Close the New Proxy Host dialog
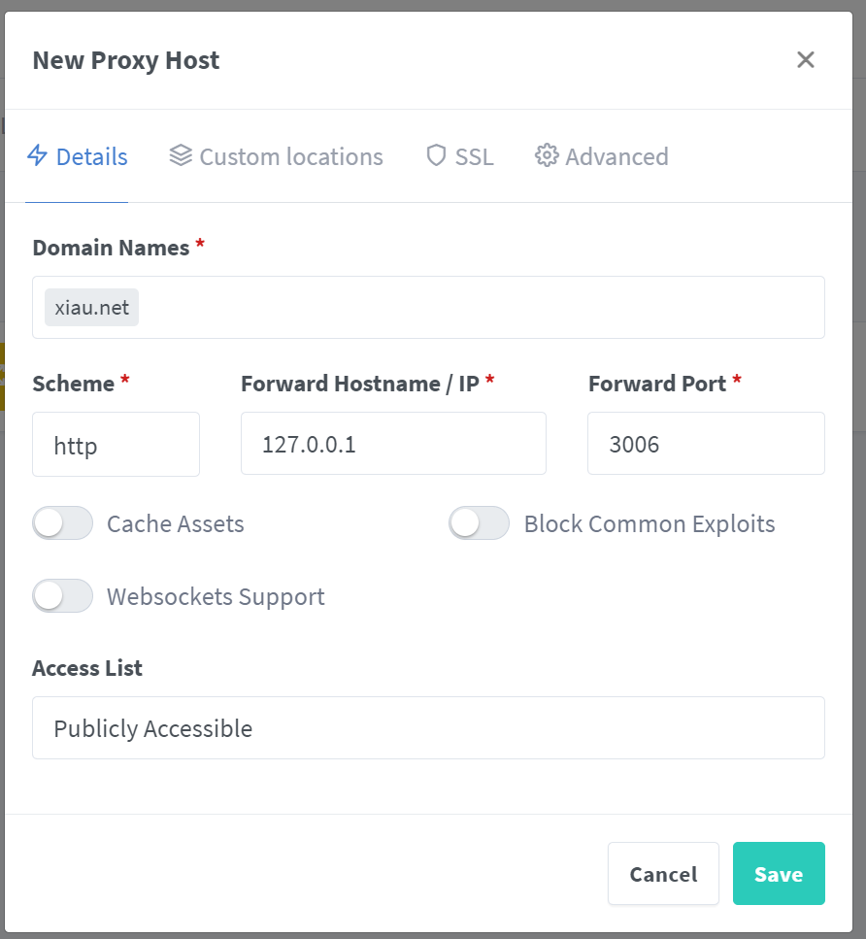Image resolution: width=866 pixels, height=939 pixels. click(x=805, y=60)
